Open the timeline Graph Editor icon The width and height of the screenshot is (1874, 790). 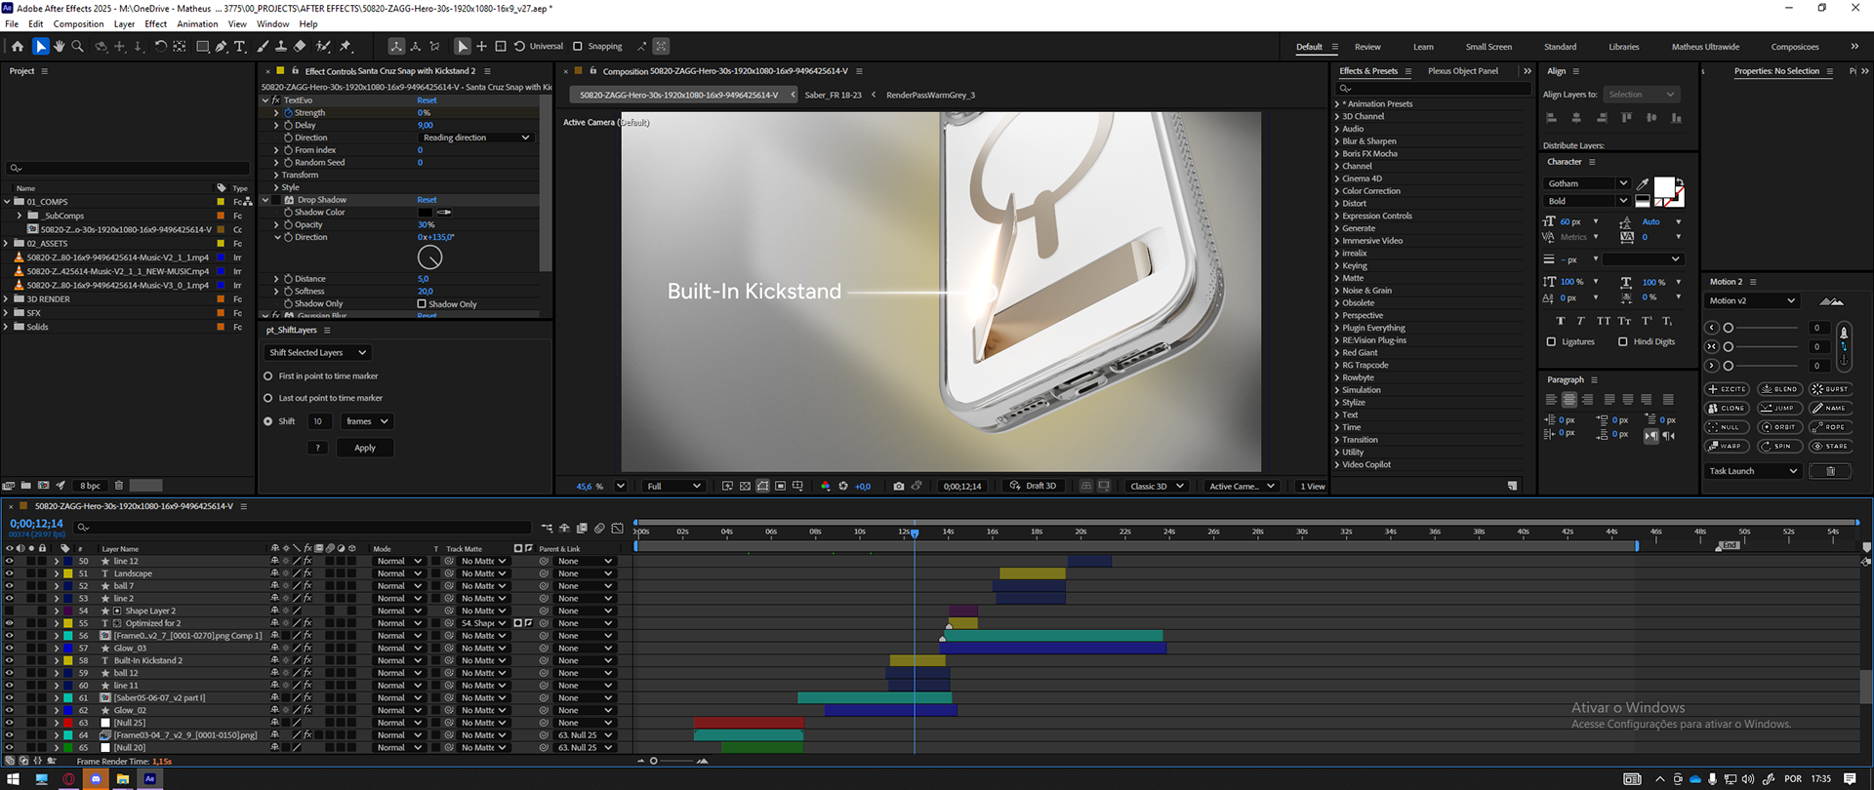(617, 528)
